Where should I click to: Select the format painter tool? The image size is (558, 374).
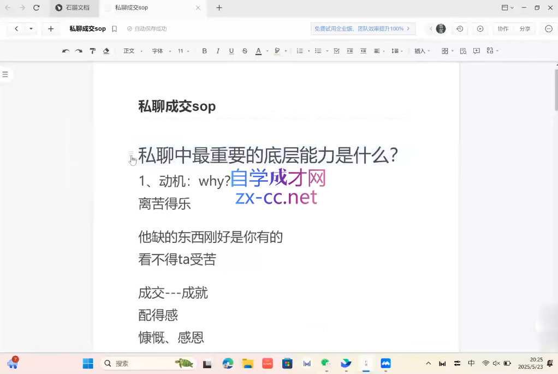click(93, 51)
